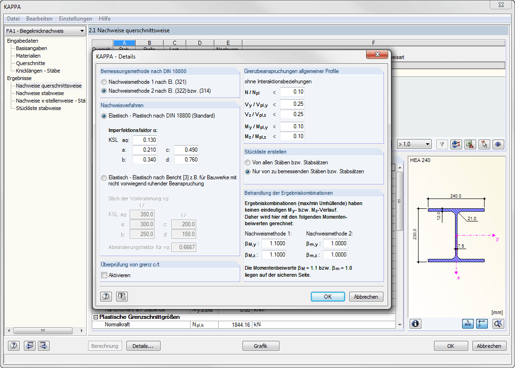The image size is (515, 368).
Task: Select Nur von zu bemessenden Stäben option
Action: click(248, 171)
